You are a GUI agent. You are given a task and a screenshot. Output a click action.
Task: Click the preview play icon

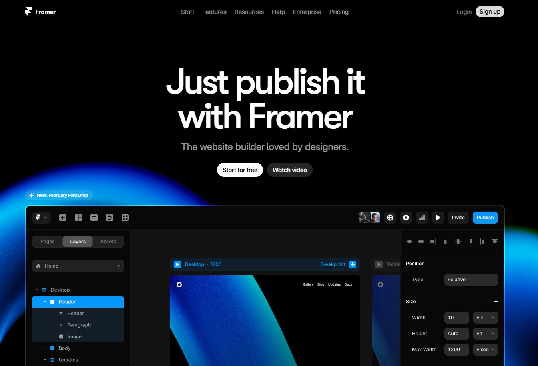tap(438, 218)
